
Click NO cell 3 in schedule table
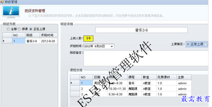(86, 94)
